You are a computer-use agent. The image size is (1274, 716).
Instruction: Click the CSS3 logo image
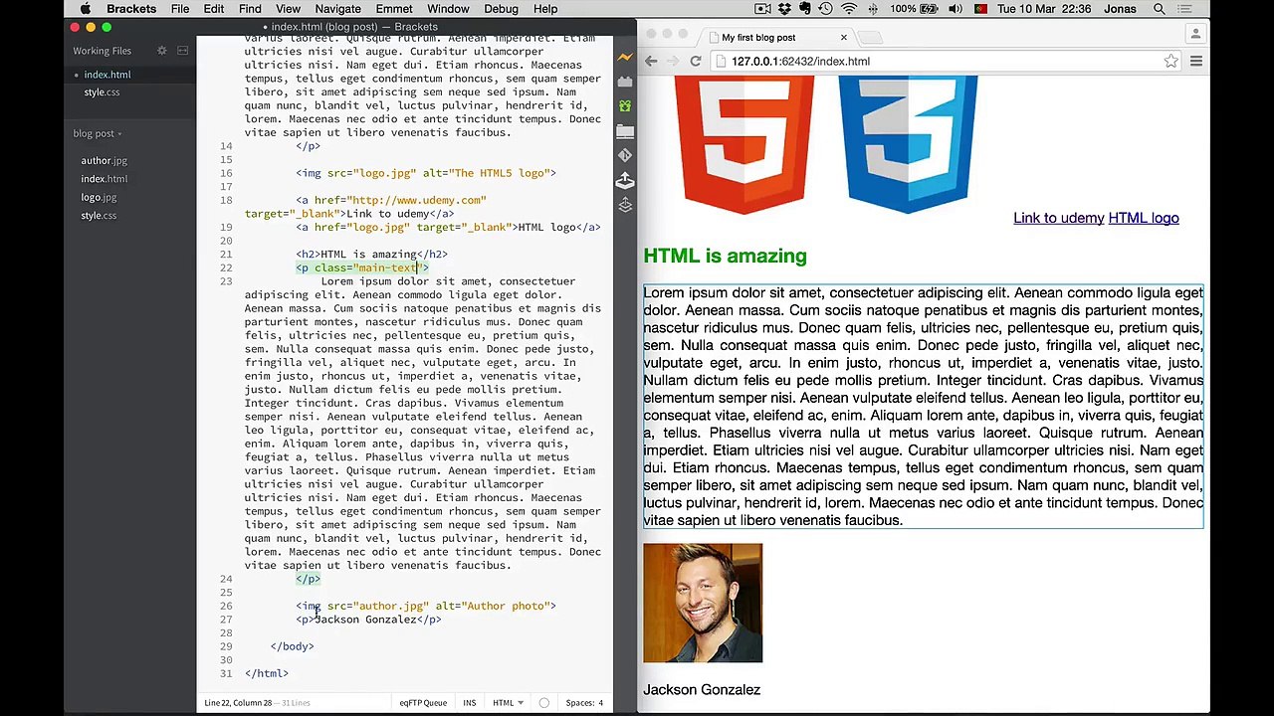pos(908,145)
